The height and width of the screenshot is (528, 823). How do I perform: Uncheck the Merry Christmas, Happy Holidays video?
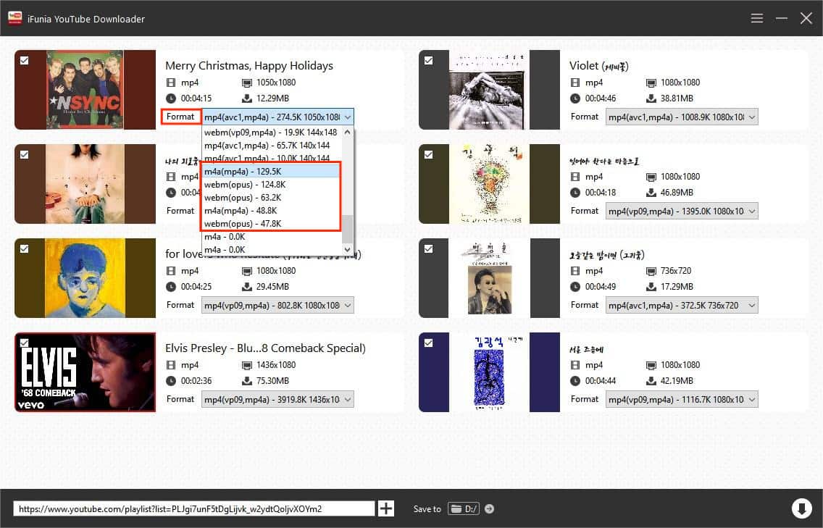click(x=25, y=61)
